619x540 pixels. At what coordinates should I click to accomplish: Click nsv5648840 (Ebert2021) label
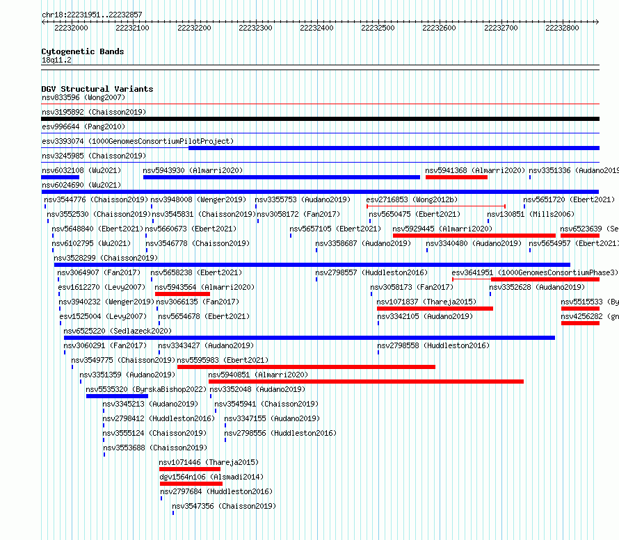coord(97,229)
